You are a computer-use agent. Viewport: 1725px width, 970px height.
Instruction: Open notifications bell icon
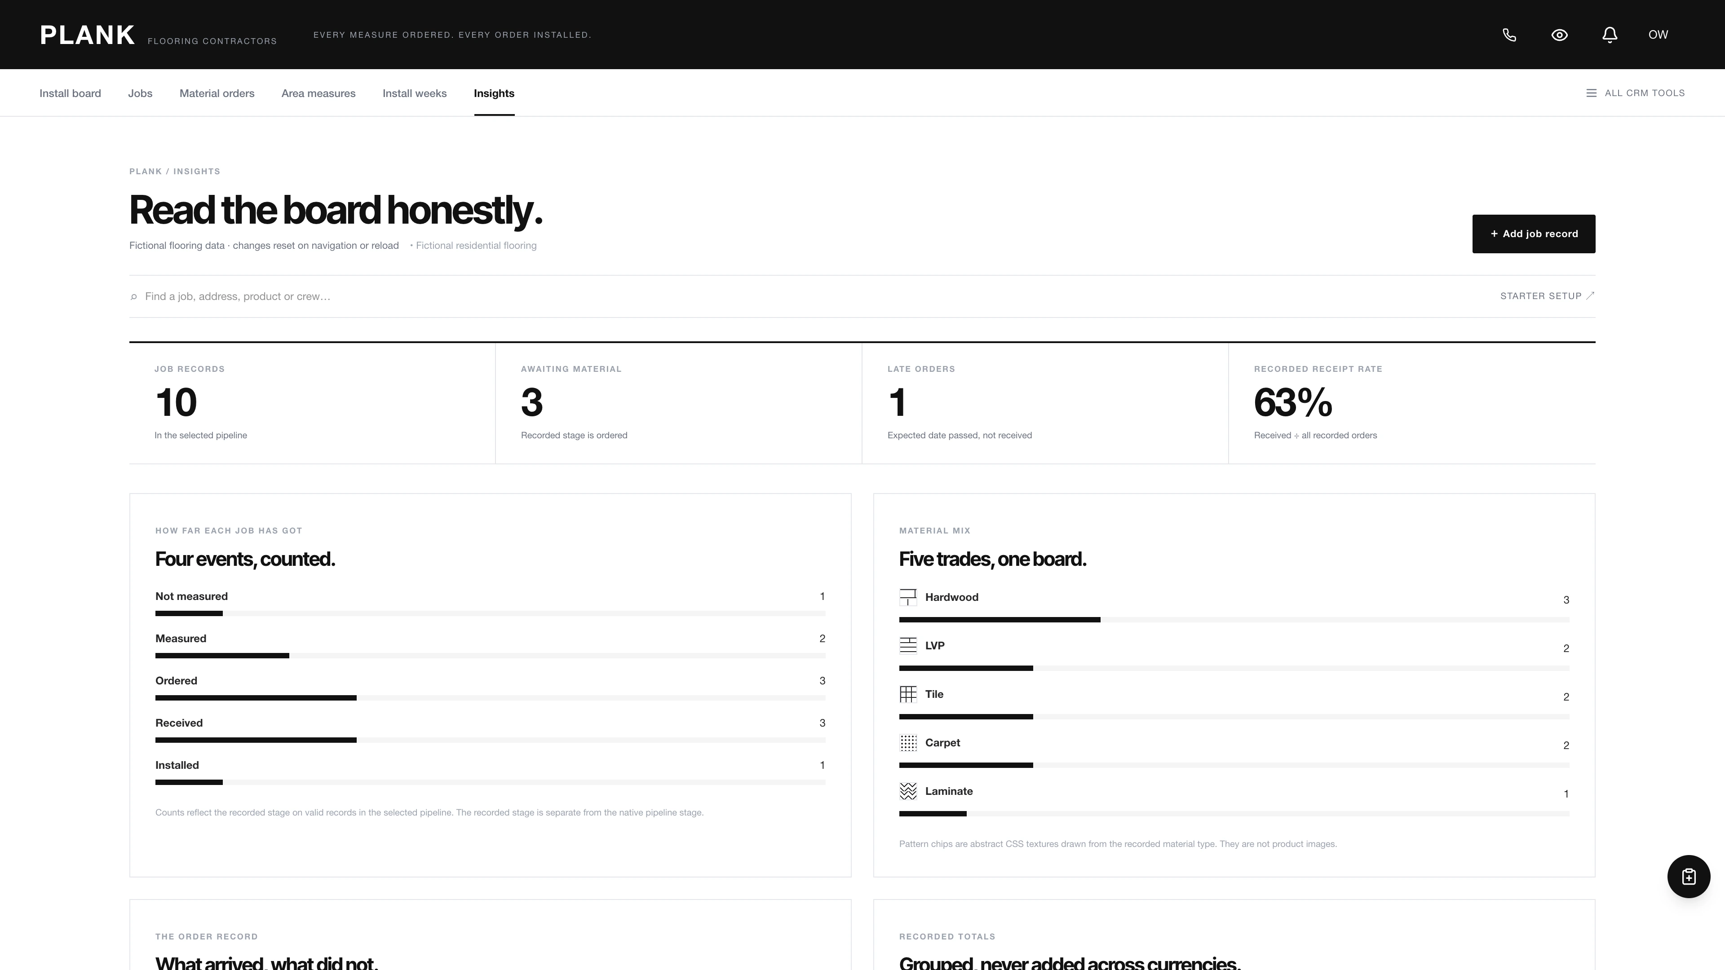1610,35
